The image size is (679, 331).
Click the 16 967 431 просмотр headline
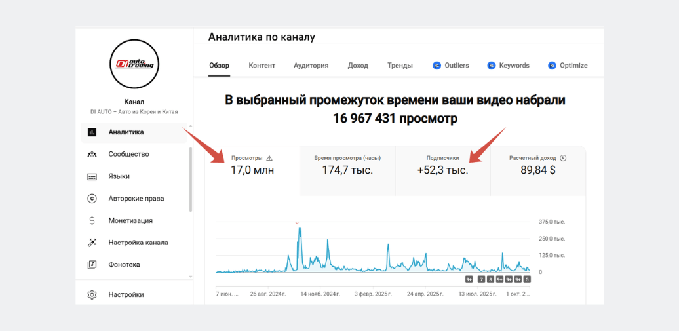point(395,119)
